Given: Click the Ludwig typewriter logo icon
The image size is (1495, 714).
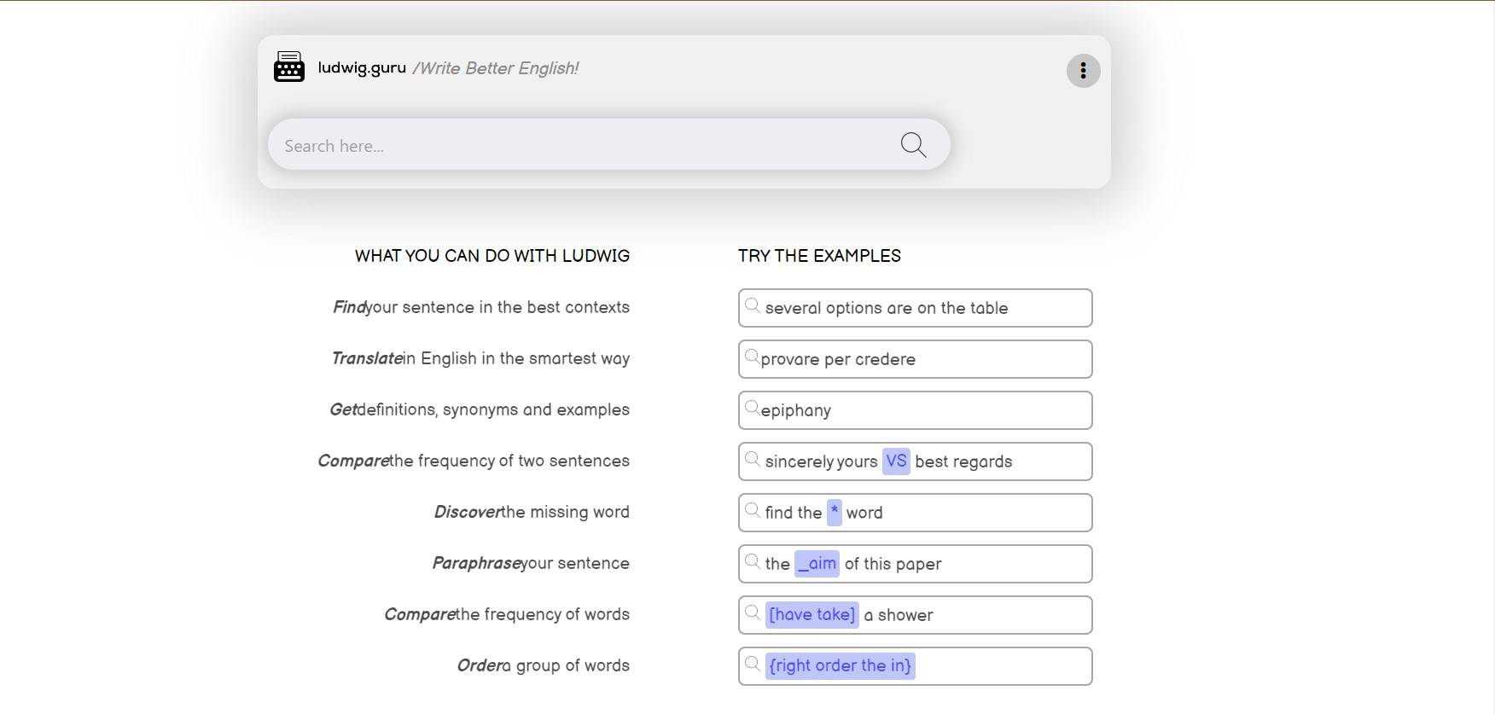Looking at the screenshot, I should [289, 67].
